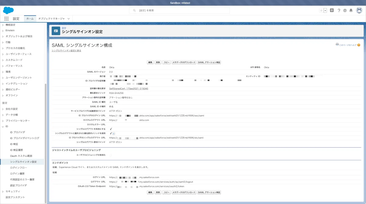Switch to the ホーム tab

30,19
